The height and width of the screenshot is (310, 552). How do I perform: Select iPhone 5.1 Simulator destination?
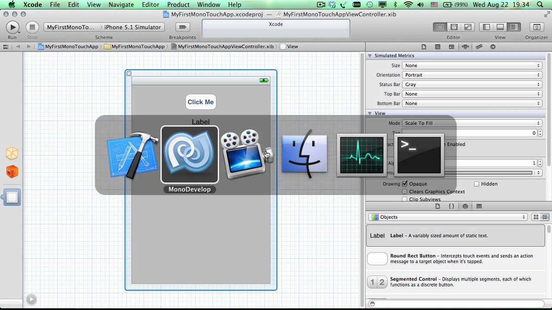pos(132,27)
